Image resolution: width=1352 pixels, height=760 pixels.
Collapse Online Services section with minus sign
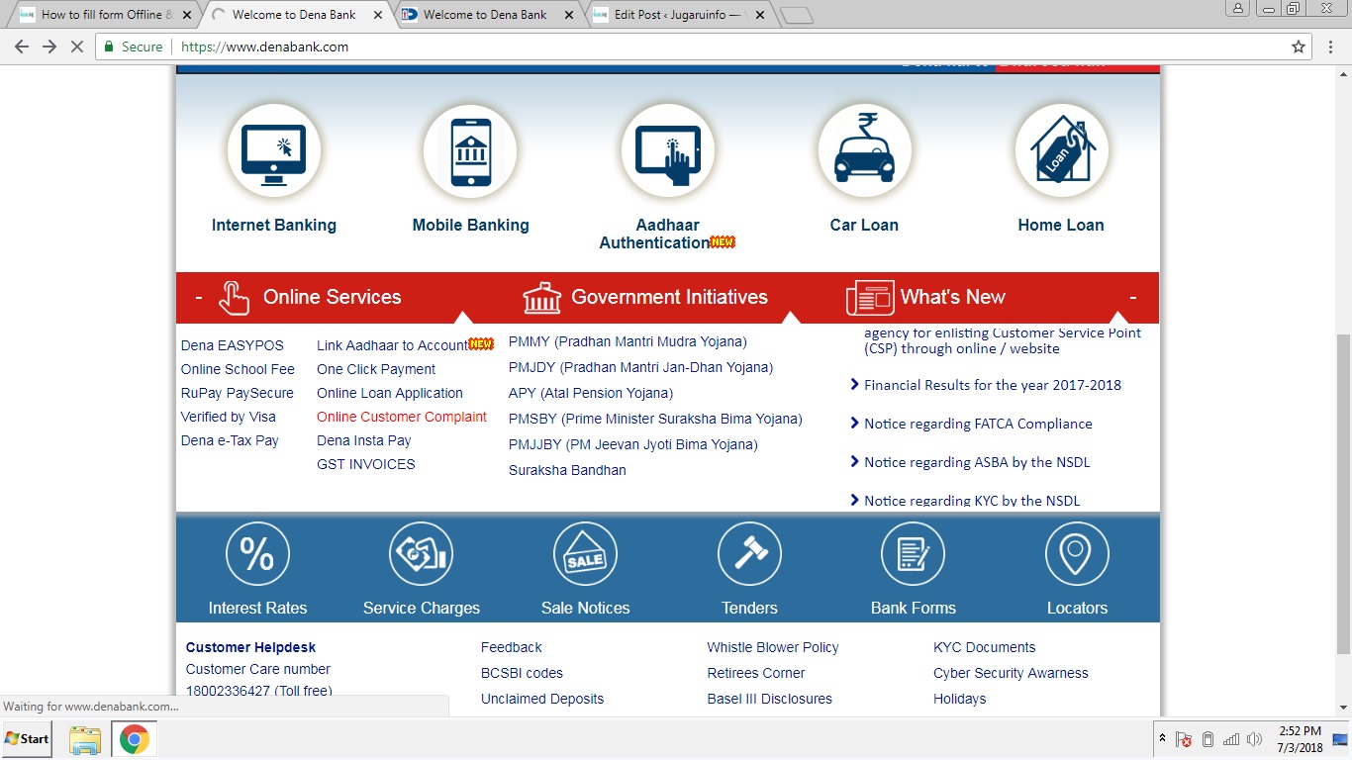point(199,297)
